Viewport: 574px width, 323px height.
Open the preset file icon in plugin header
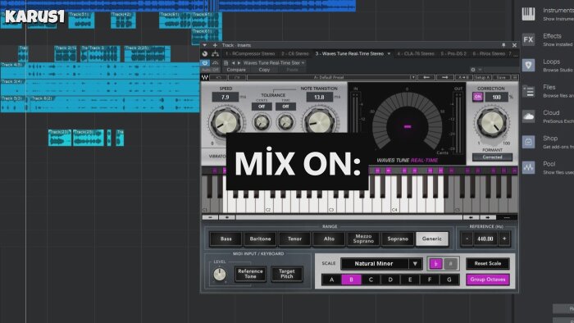(225, 63)
